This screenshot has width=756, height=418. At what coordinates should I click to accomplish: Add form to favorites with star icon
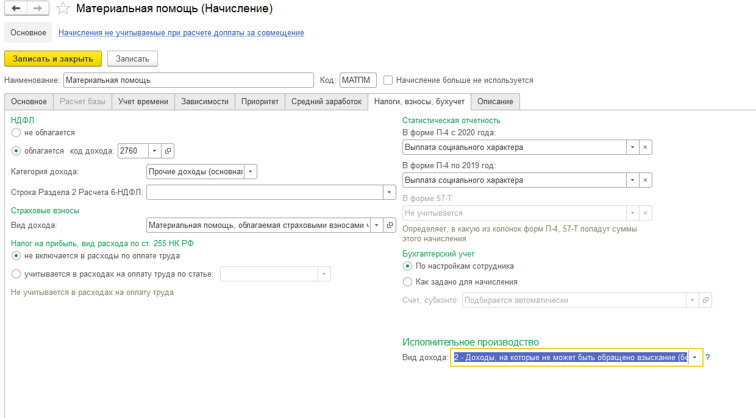pos(62,9)
